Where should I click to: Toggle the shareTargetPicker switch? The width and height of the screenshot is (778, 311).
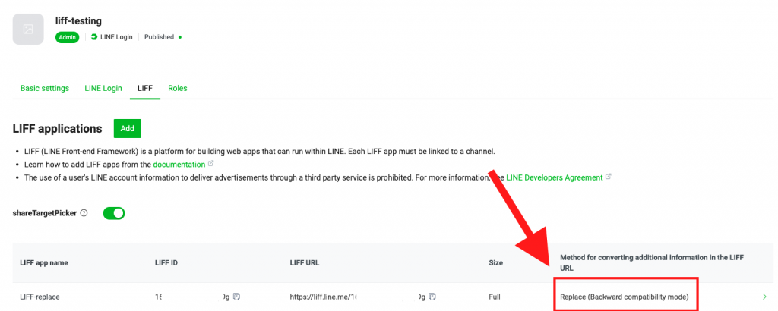pyautogui.click(x=114, y=213)
